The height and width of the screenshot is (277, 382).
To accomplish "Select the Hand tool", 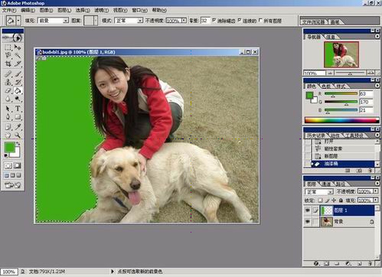I will tap(8, 135).
